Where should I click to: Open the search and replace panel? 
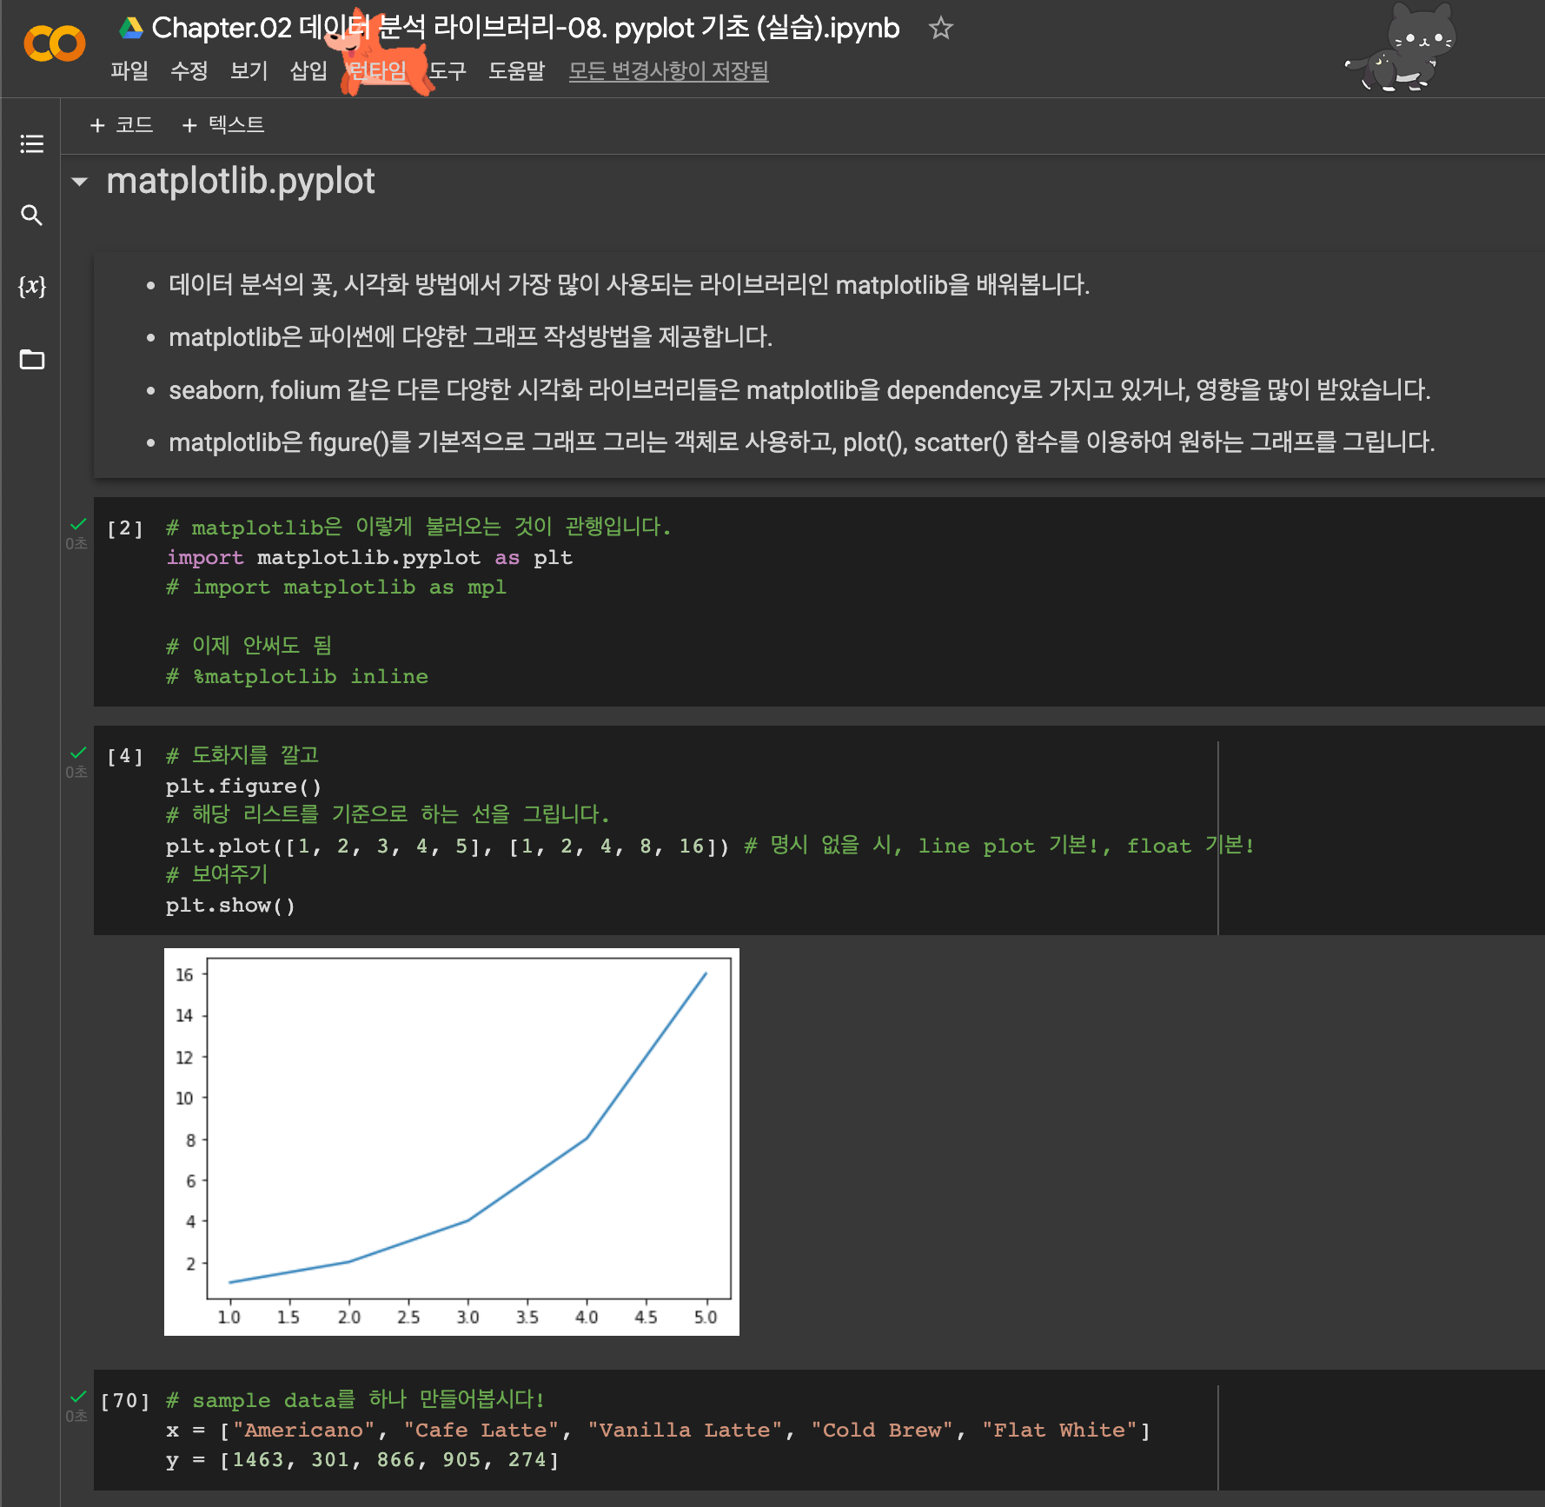(x=32, y=215)
